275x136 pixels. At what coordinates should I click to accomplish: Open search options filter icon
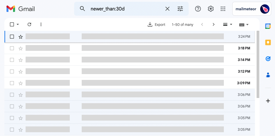180,9
